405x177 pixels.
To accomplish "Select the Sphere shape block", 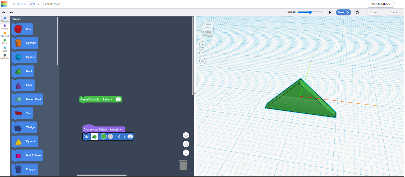I will click(24, 57).
